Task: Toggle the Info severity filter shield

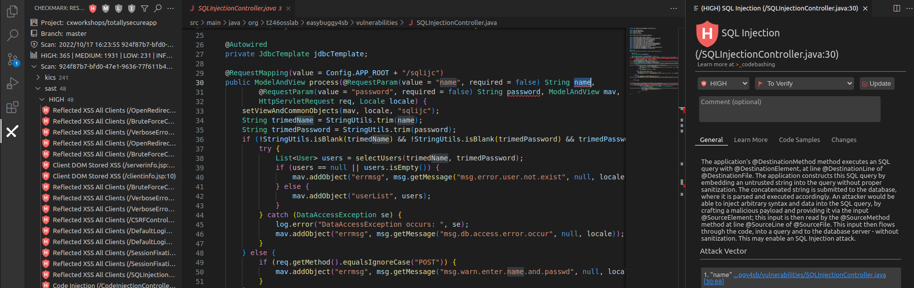Action: click(132, 8)
